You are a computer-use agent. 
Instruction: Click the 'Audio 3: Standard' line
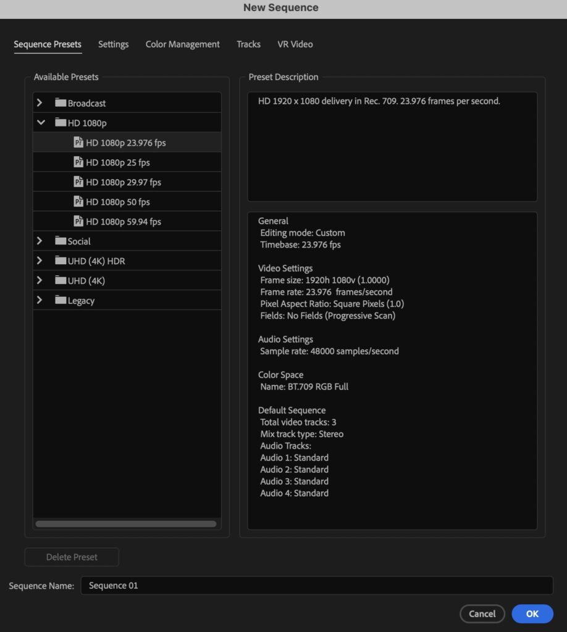coord(295,481)
